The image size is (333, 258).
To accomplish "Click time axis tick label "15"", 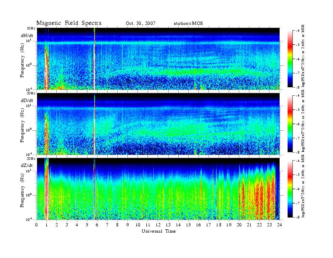I will pyautogui.click(x=188, y=225).
